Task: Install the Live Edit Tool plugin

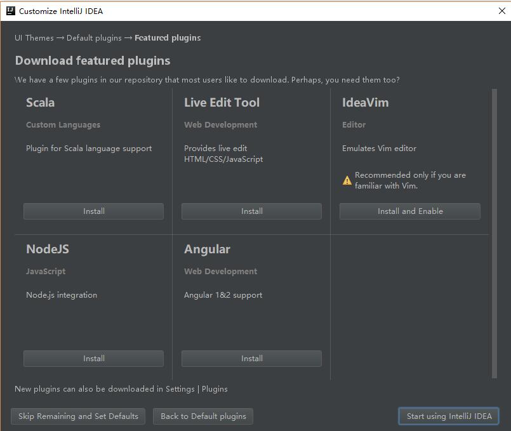Action: [251, 211]
